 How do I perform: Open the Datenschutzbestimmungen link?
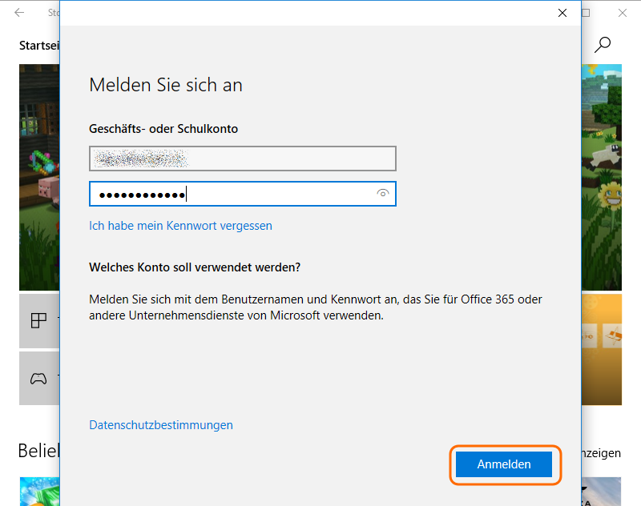[161, 425]
